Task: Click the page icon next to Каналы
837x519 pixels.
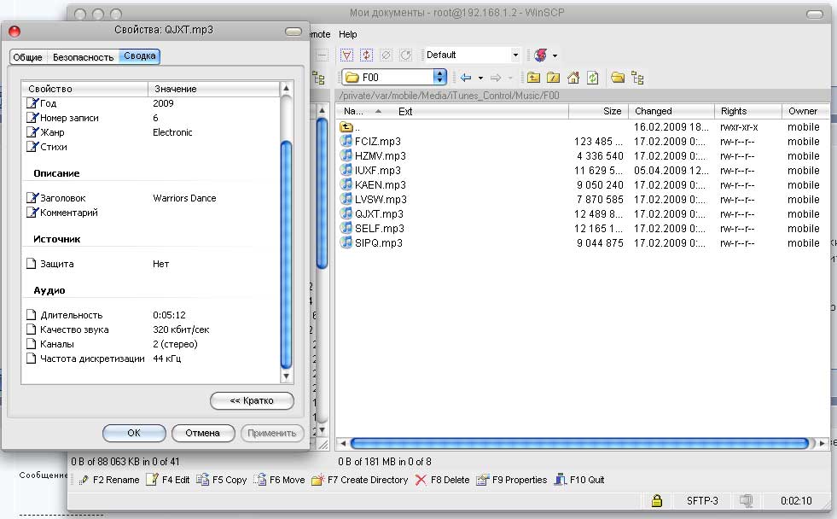Action: pos(32,344)
